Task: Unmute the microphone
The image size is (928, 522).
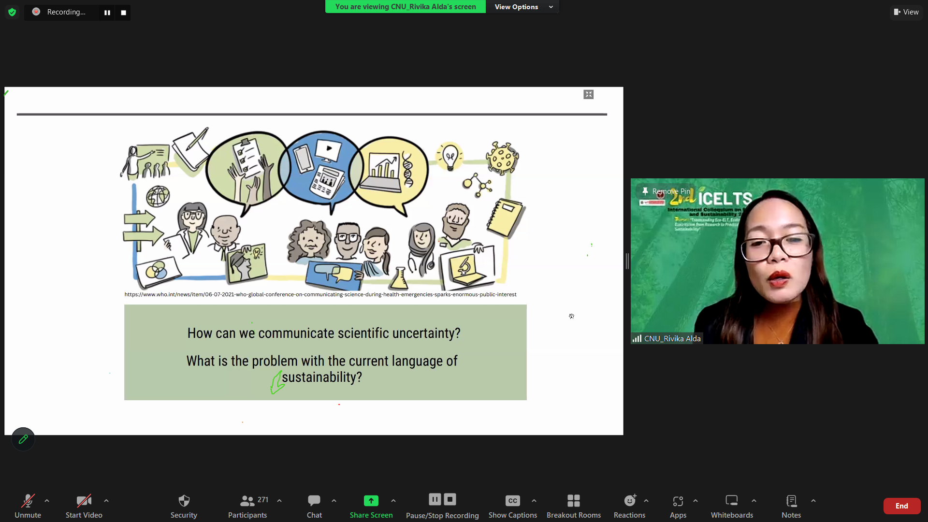Action: click(x=28, y=500)
